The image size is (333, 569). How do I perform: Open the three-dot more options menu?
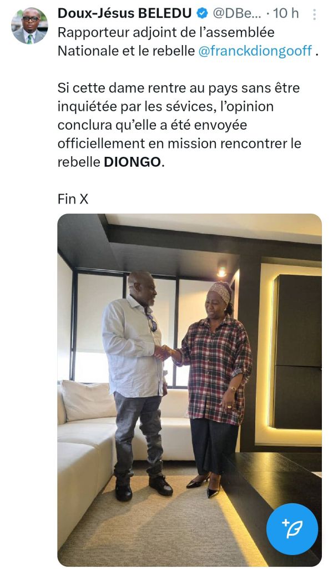314,14
